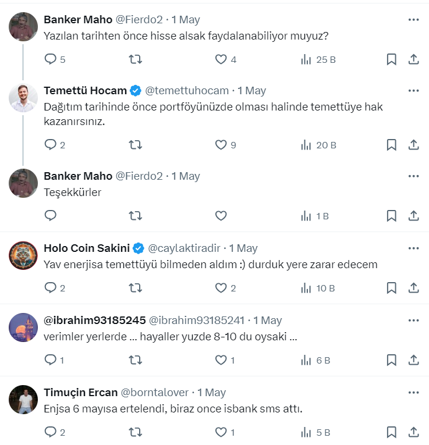The width and height of the screenshot is (429, 445).
Task: Like Temettü Hocam's tweet with 9 likes
Action: click(221, 145)
